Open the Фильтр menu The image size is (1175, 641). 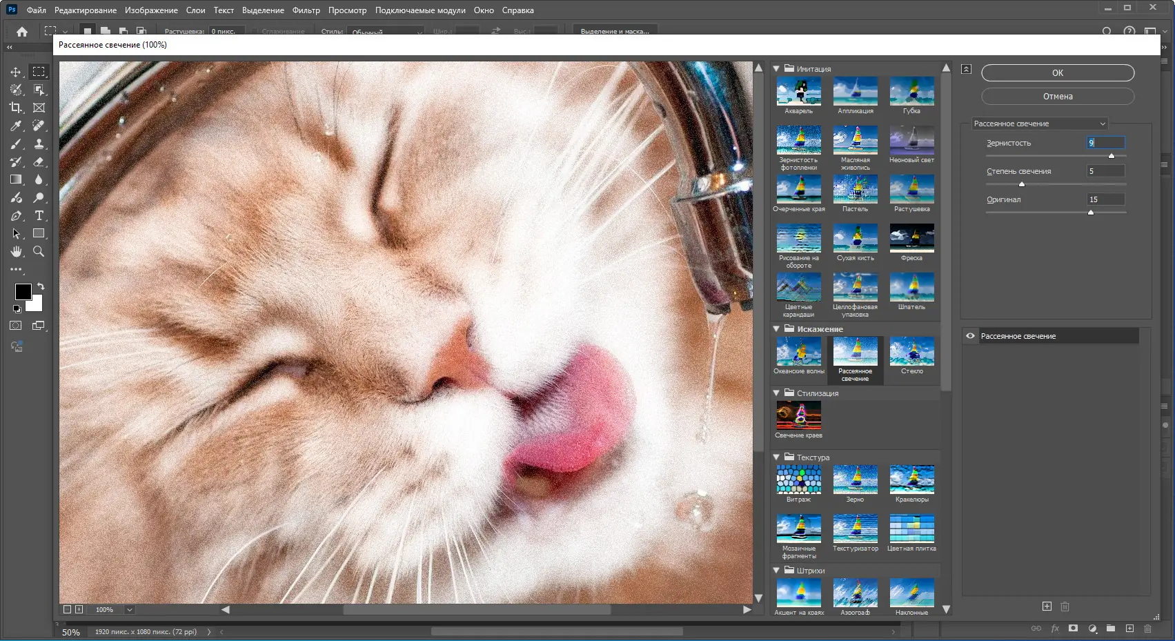click(x=306, y=10)
